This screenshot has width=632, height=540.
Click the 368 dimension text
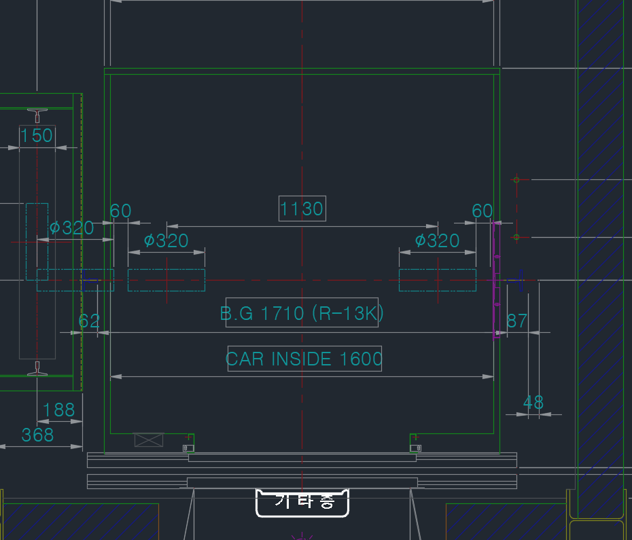coord(37,435)
